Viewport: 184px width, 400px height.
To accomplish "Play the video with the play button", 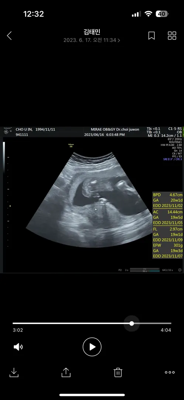I will [x=92, y=347].
